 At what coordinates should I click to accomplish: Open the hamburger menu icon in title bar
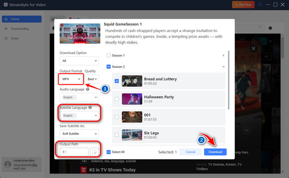260,5
